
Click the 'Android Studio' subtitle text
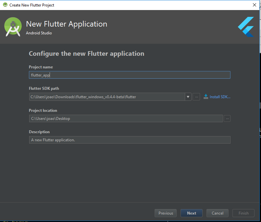(x=39, y=33)
